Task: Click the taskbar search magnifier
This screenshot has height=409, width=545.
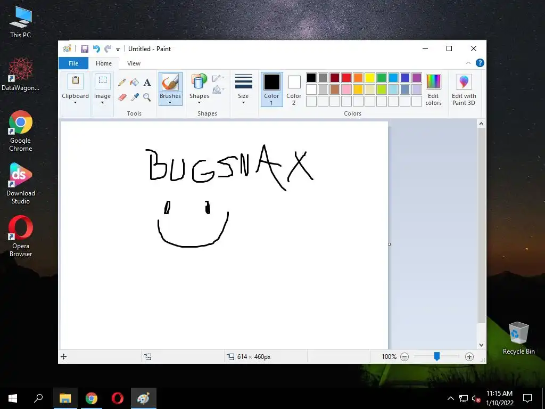Action: [x=38, y=398]
